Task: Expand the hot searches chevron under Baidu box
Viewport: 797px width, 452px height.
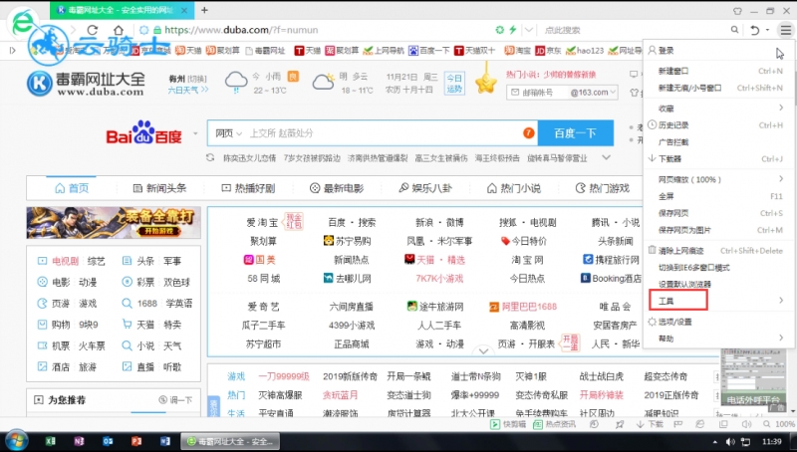Action: [606, 157]
